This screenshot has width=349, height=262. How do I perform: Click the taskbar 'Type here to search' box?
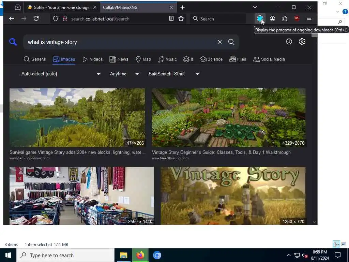(65, 255)
